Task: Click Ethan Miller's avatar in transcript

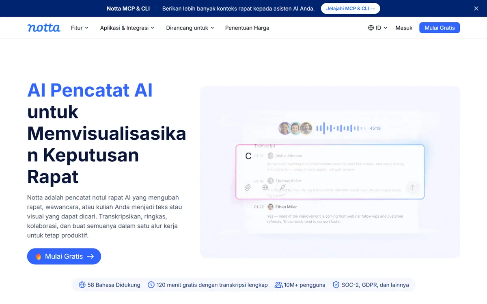Action: pyautogui.click(x=271, y=207)
